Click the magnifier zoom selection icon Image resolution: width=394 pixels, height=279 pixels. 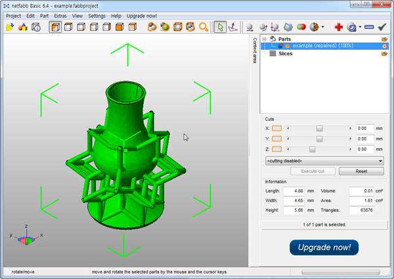[204, 27]
